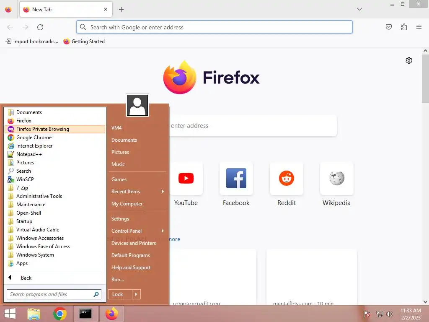The width and height of the screenshot is (429, 322).
Task: Open the Firefox hamburger application menu
Action: click(419, 27)
